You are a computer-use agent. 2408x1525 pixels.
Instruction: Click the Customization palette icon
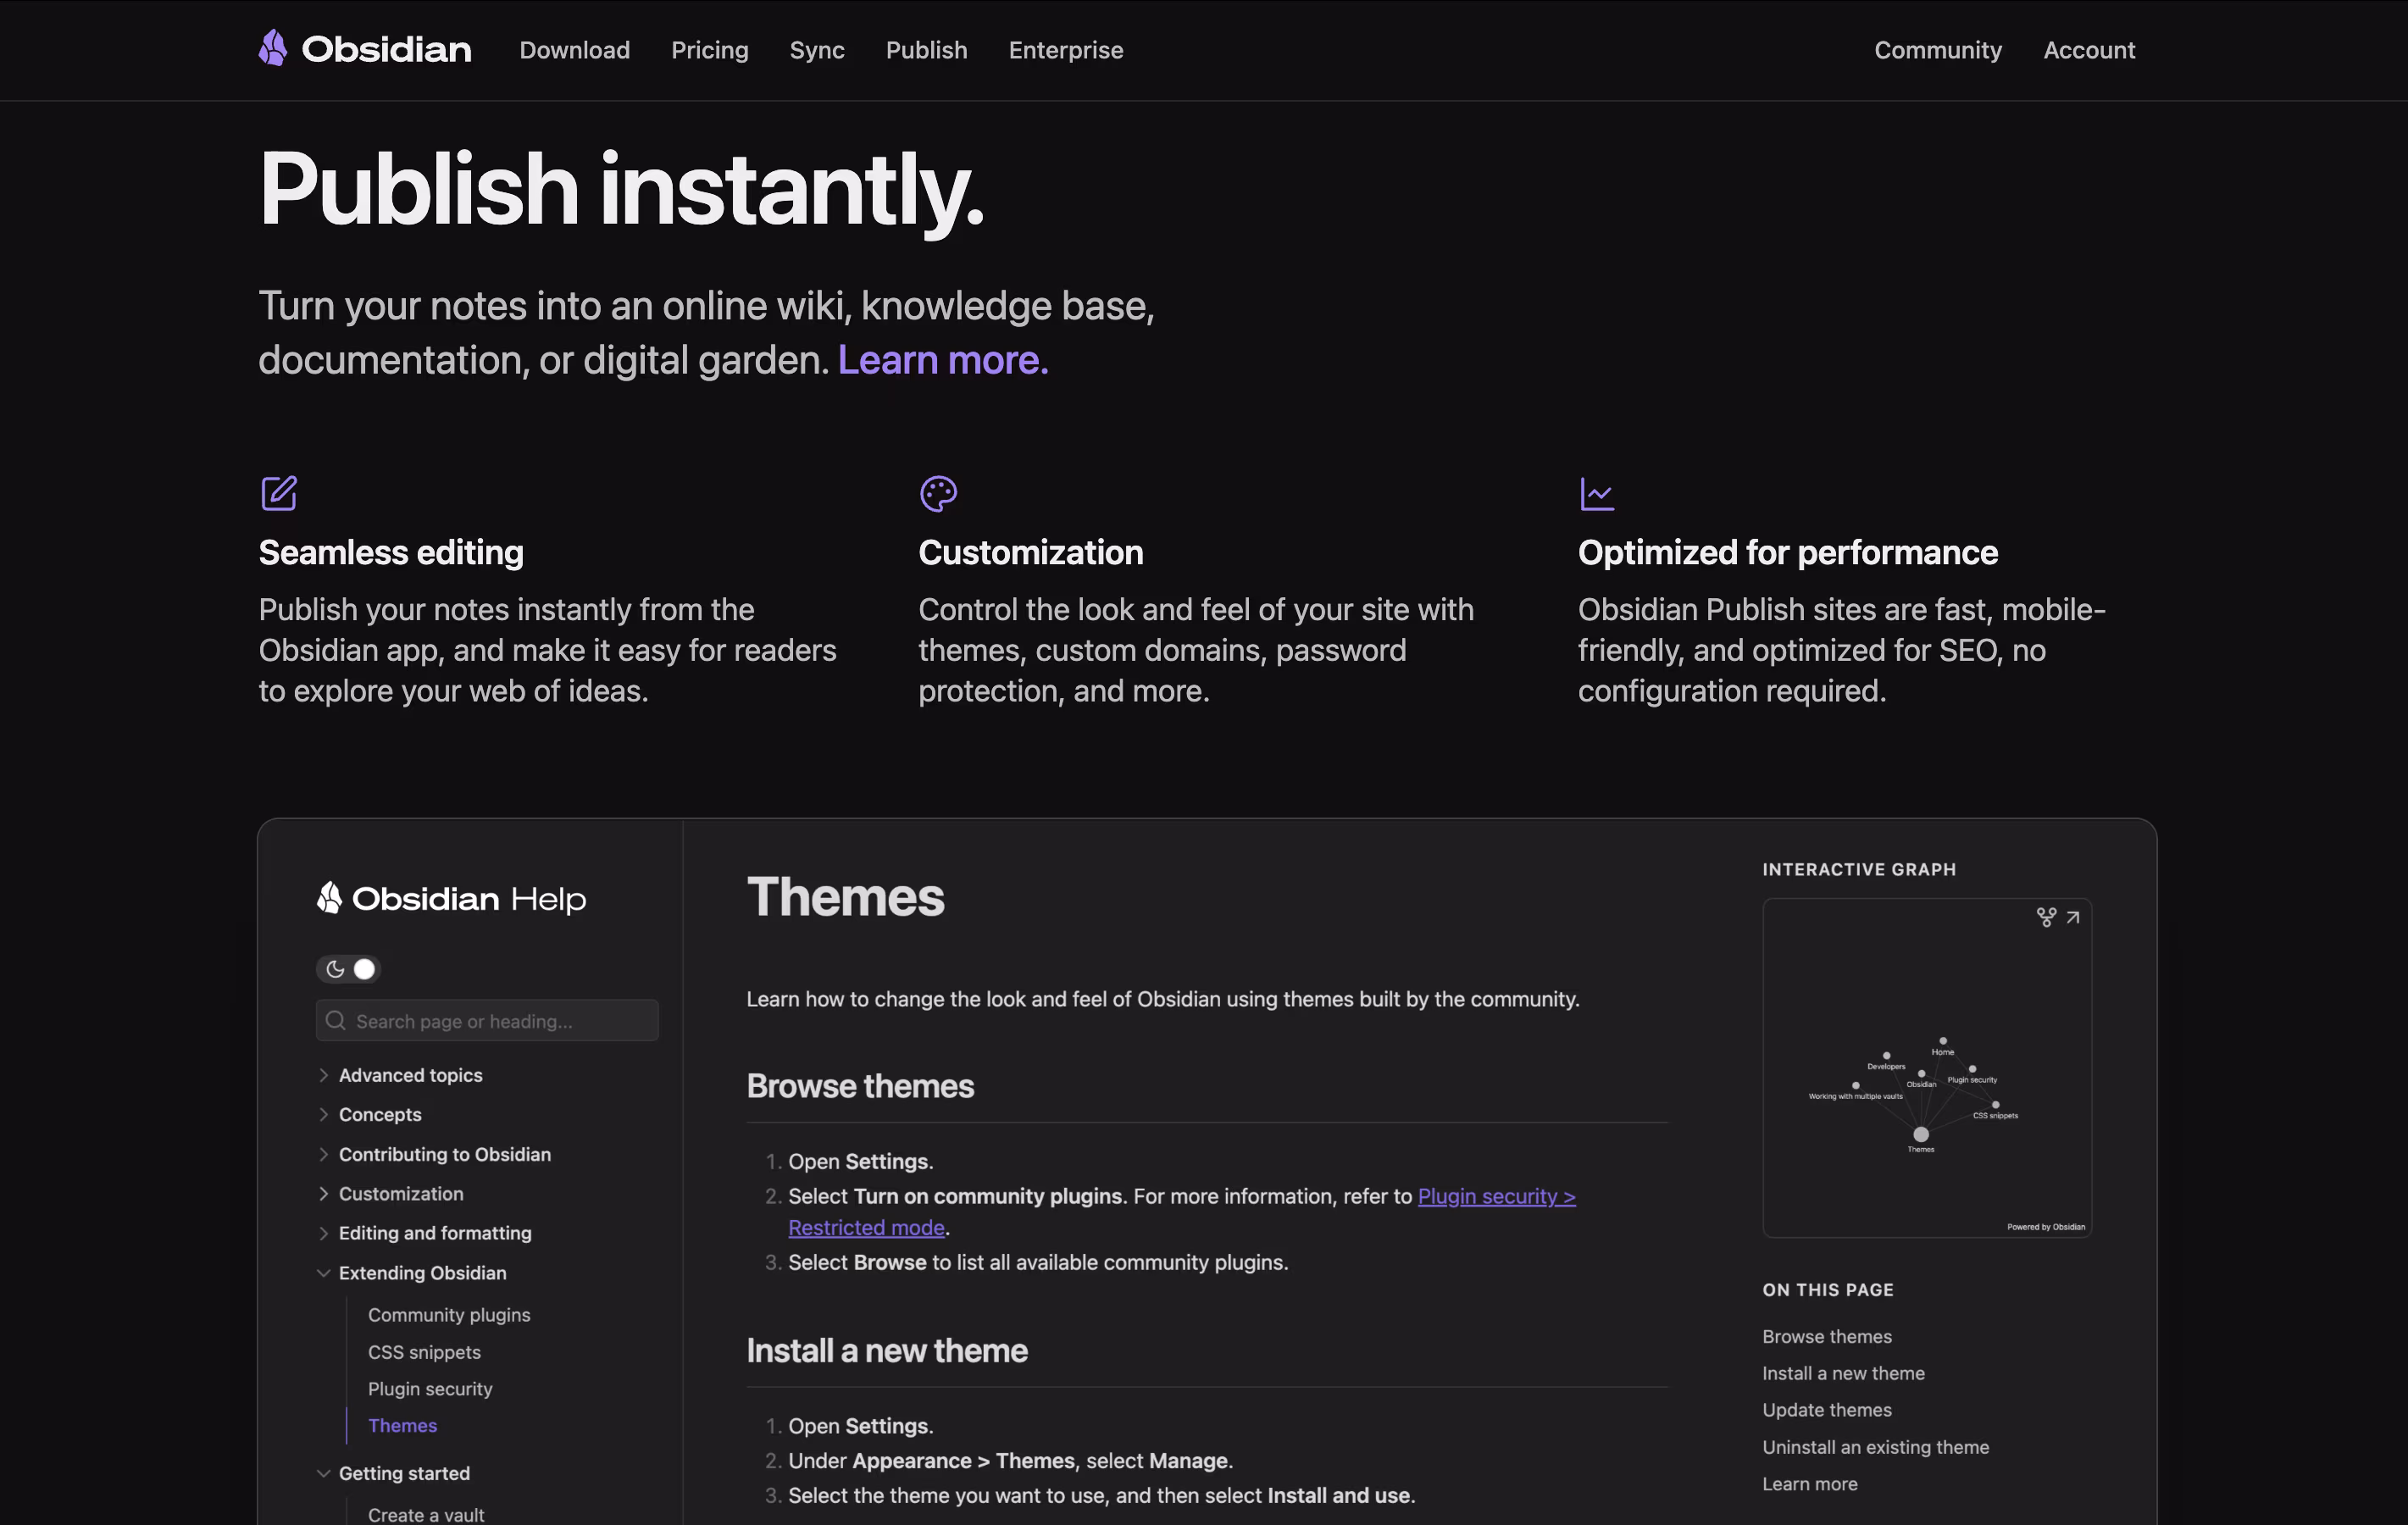click(x=938, y=493)
